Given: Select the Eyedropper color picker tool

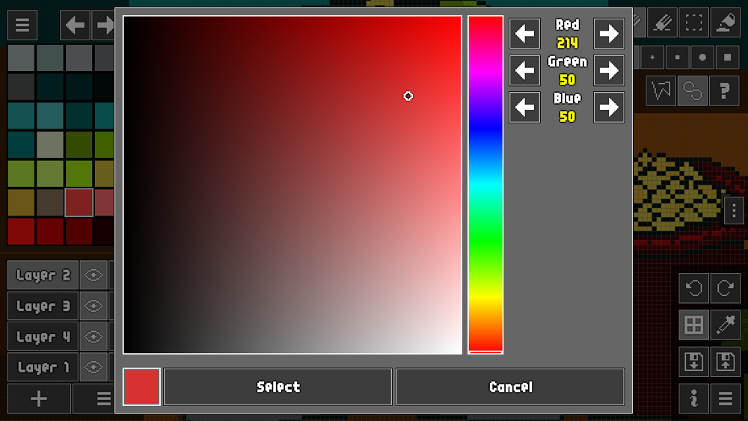Looking at the screenshot, I should [725, 325].
